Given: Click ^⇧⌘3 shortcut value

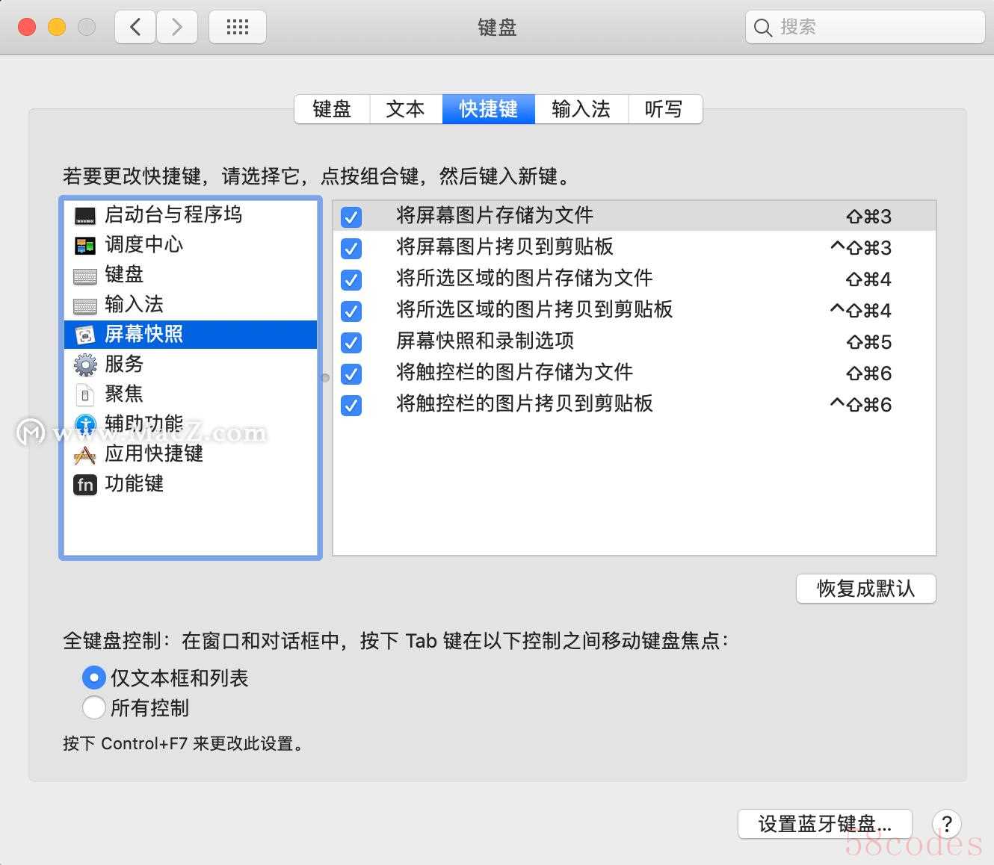Looking at the screenshot, I should tap(861, 248).
